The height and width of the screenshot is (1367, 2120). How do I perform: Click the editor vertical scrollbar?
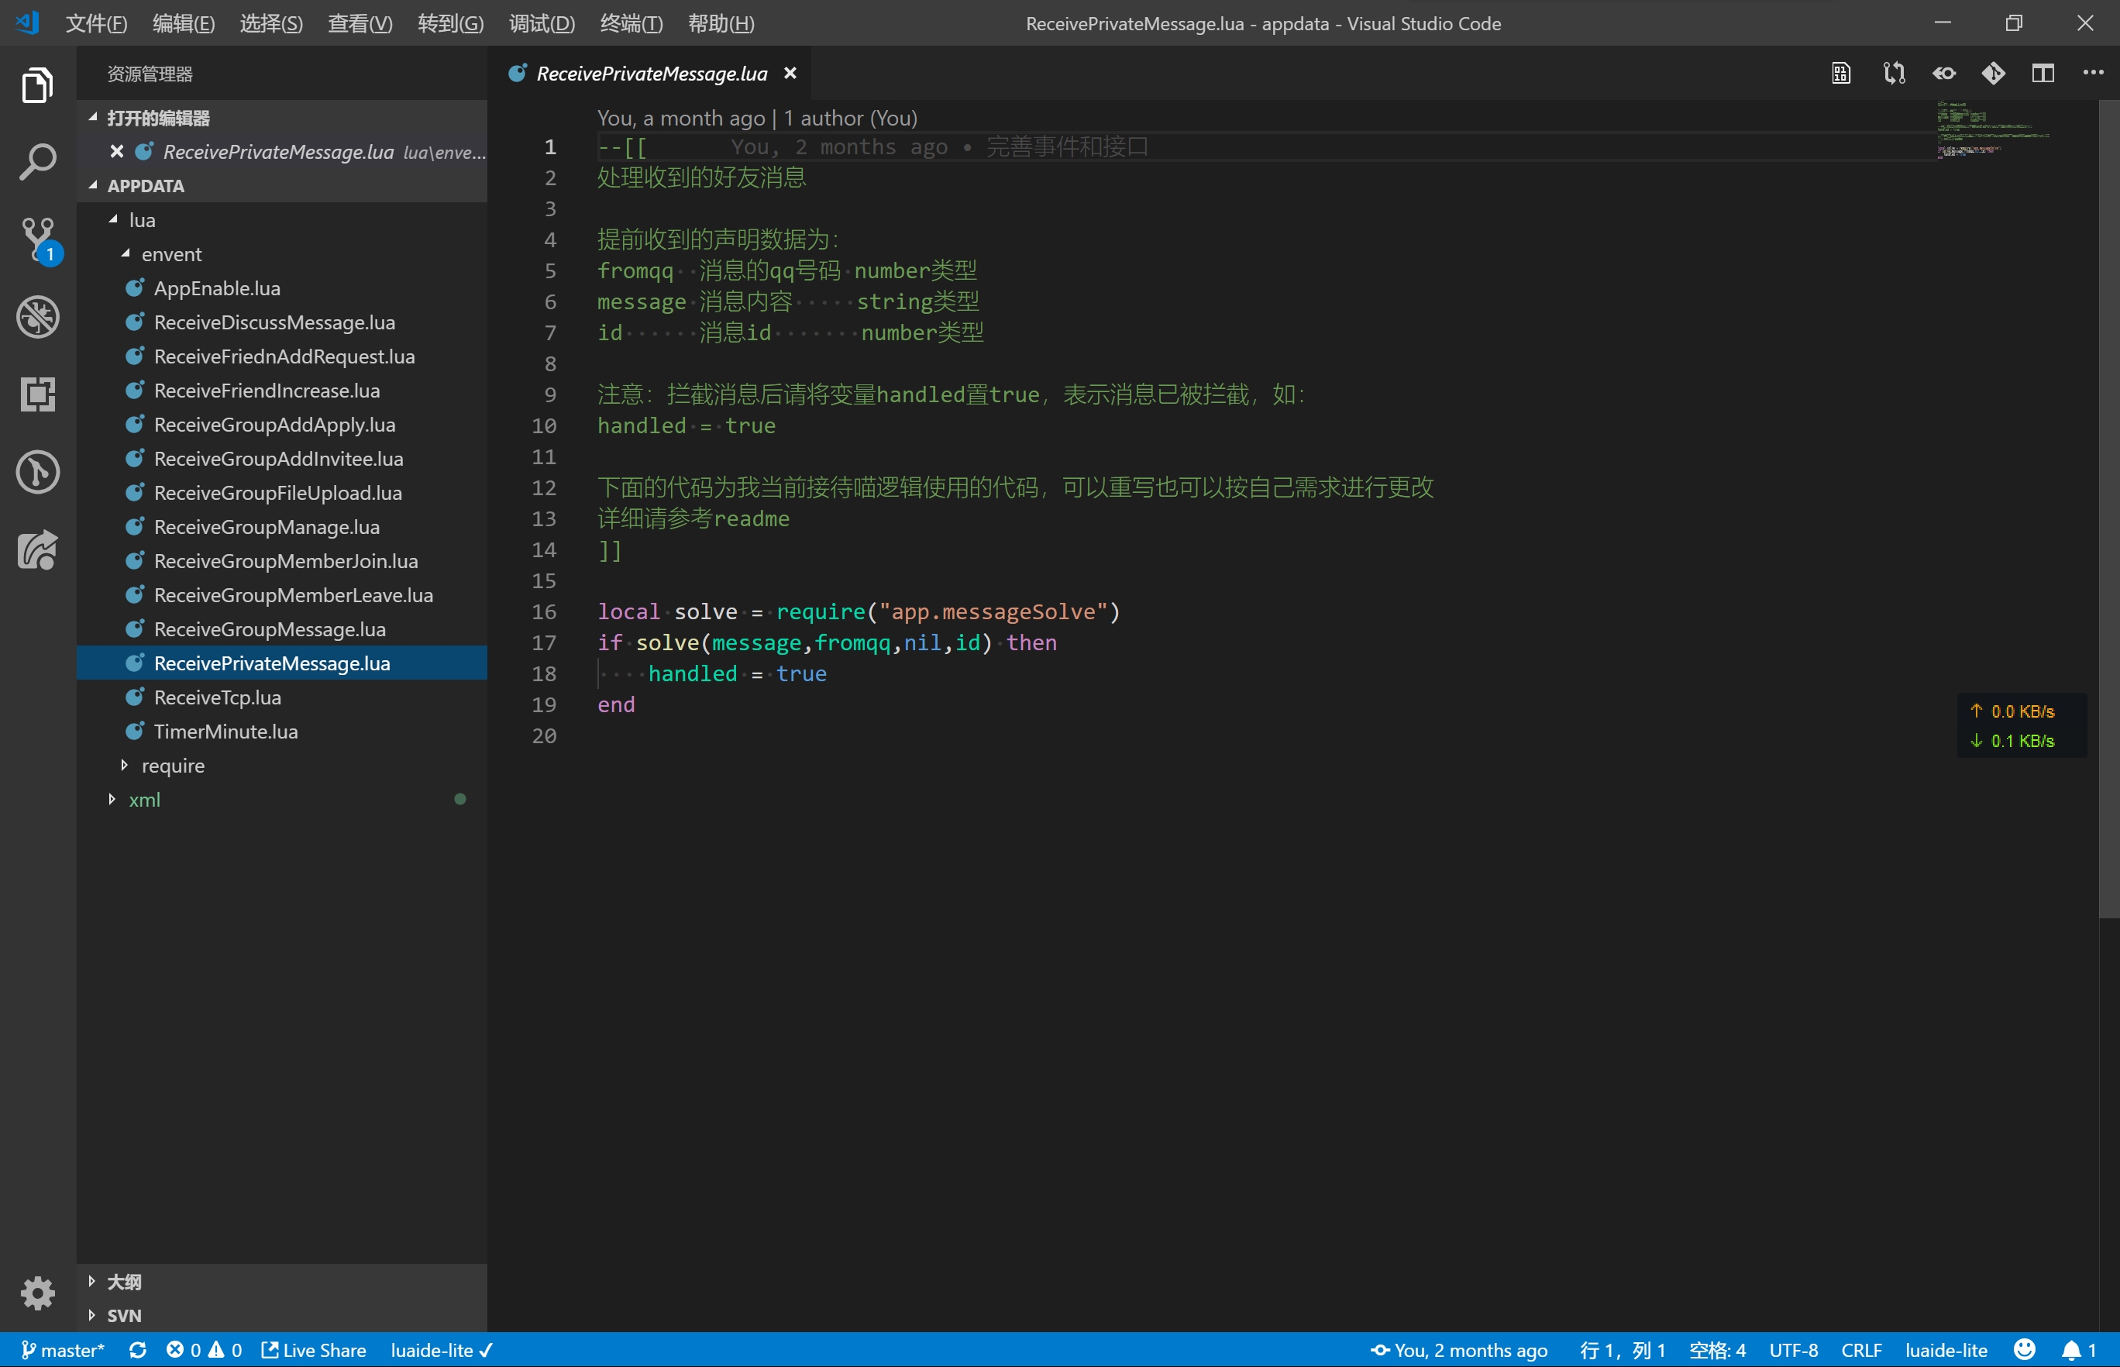[2109, 509]
